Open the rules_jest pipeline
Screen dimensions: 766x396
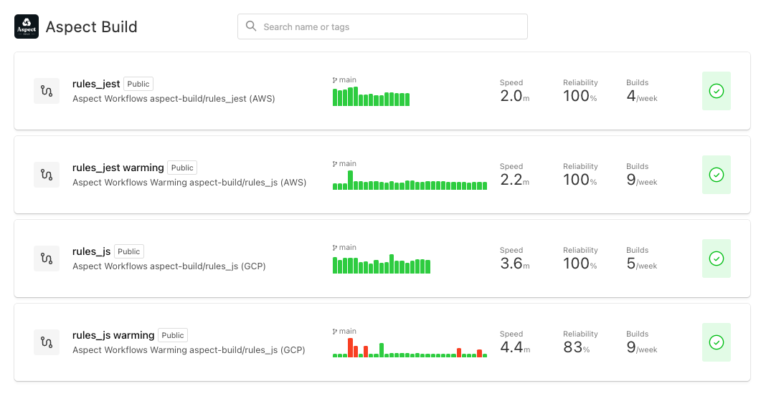coord(96,84)
